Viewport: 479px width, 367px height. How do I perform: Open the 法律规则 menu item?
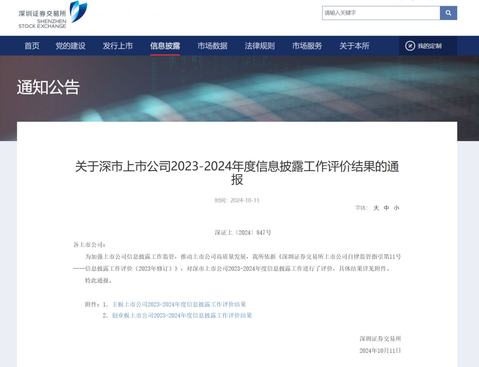click(x=260, y=46)
